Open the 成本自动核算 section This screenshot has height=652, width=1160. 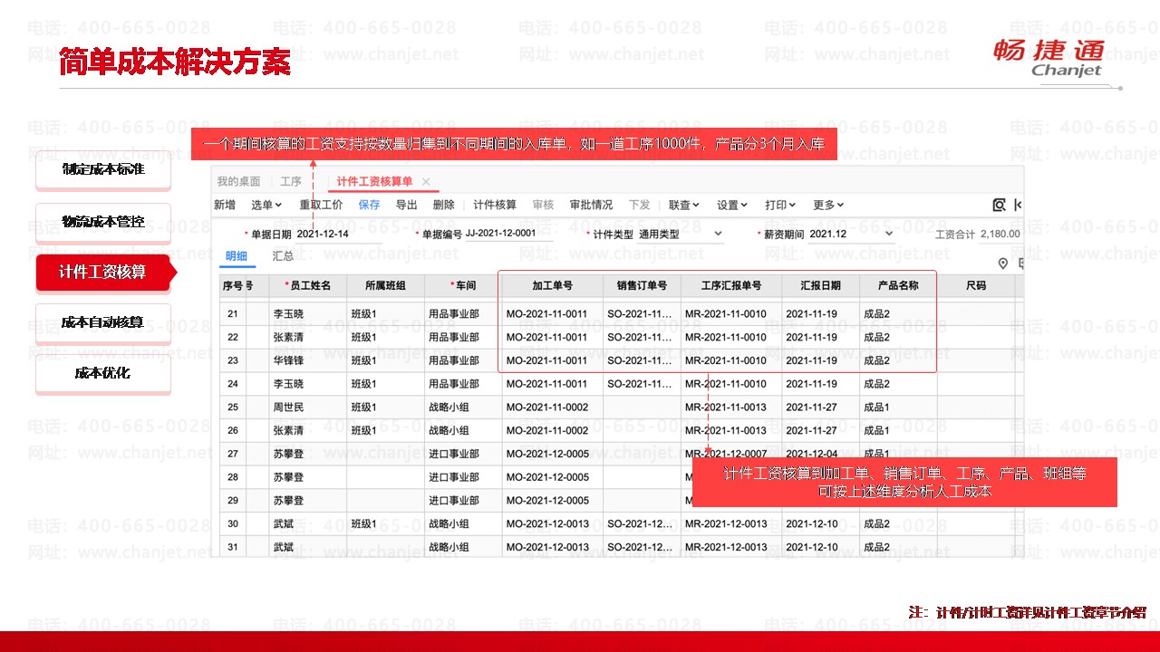(103, 322)
